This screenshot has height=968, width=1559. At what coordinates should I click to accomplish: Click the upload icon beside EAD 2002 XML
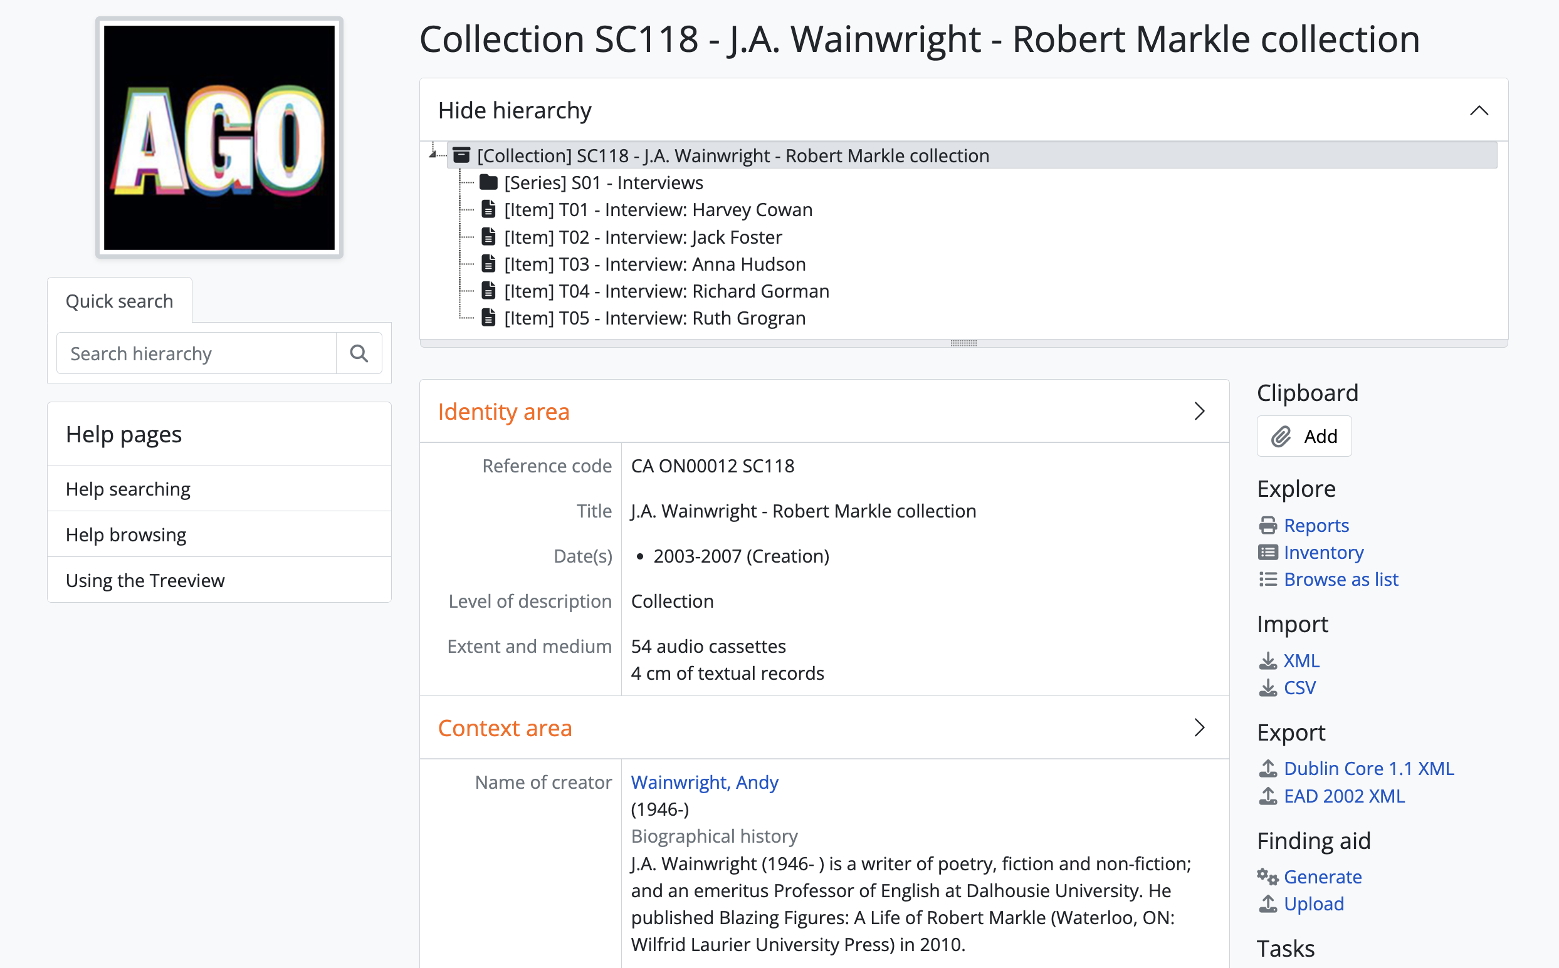coord(1268,796)
